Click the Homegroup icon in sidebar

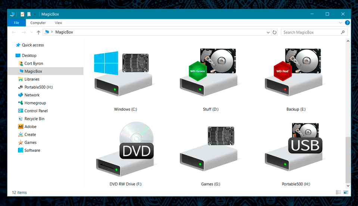(21, 103)
